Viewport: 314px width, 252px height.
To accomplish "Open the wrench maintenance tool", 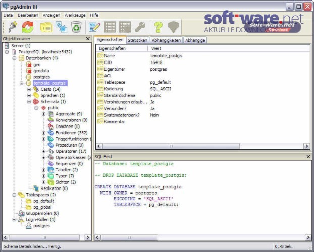I will 140,27.
